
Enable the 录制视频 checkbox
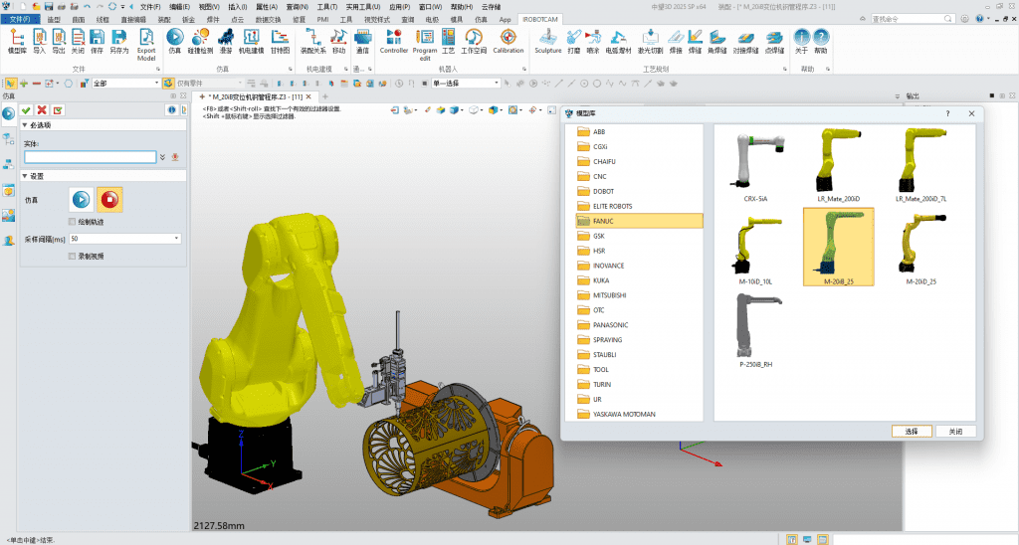[72, 256]
